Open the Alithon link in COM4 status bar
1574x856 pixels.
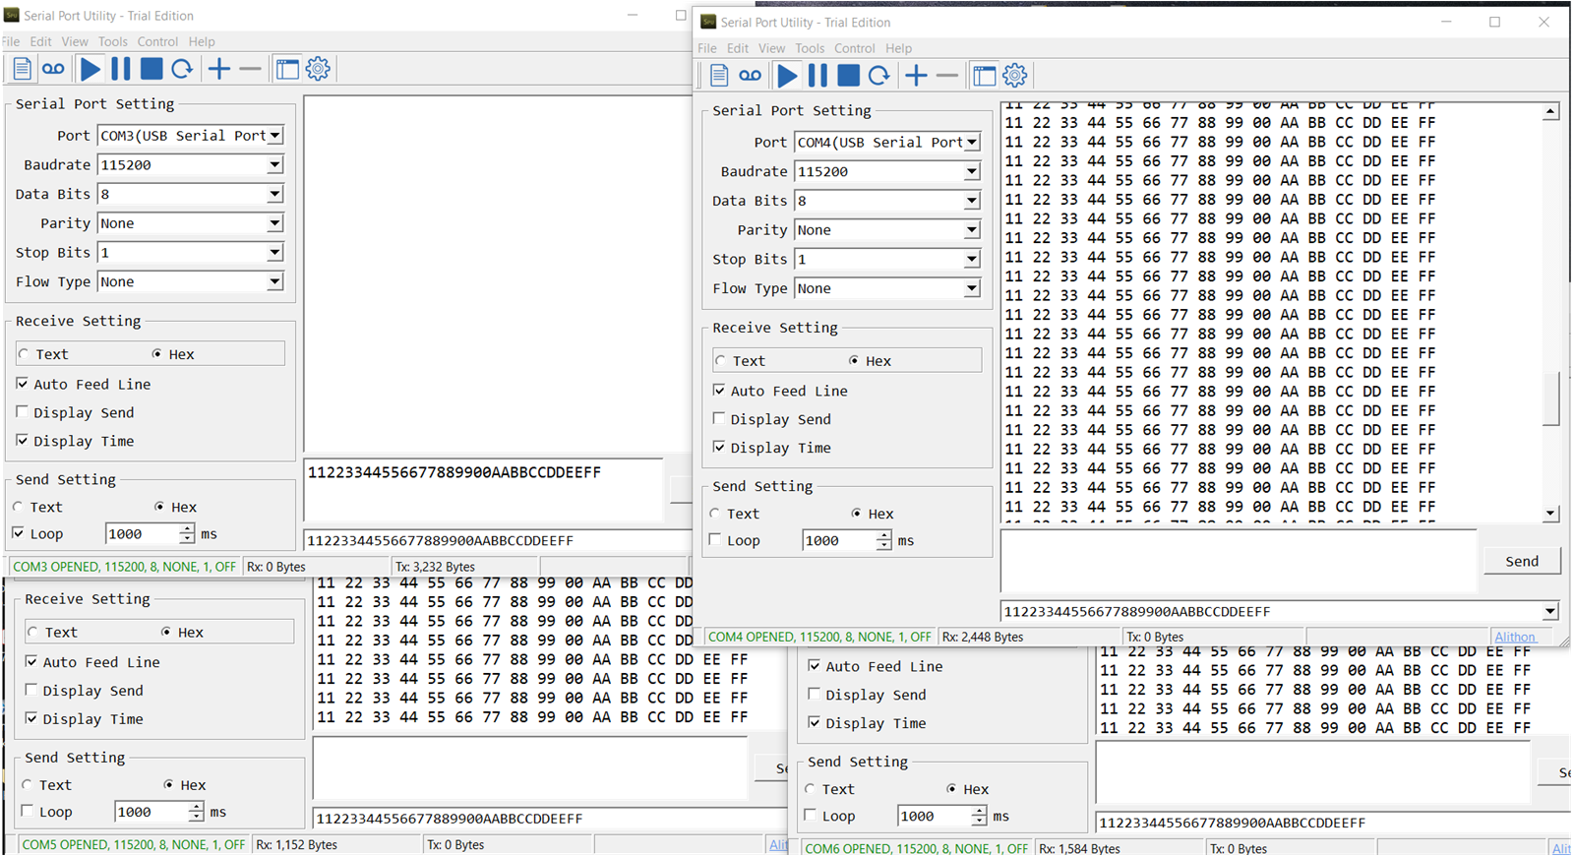1514,637
